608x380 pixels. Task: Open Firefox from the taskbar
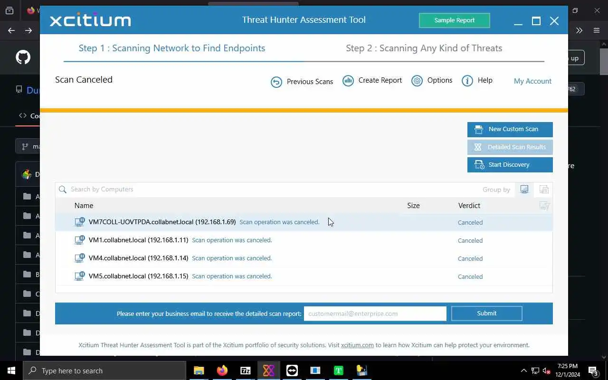point(222,370)
